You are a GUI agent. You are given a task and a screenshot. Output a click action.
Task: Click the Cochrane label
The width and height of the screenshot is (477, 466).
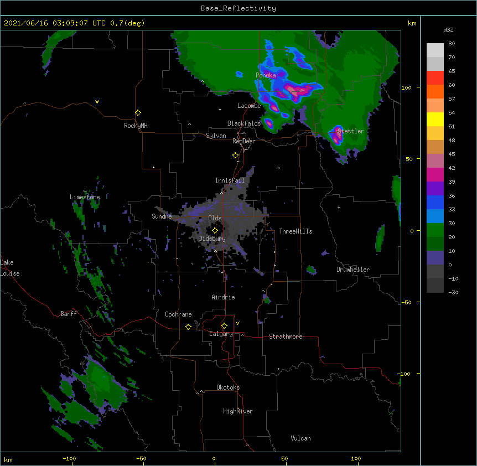coord(178,314)
